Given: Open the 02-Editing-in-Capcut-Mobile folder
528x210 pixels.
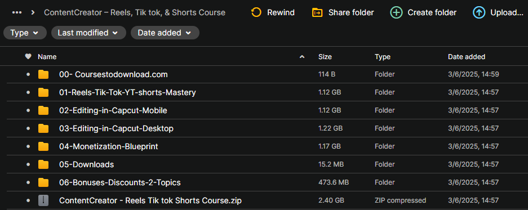Looking at the screenshot, I should click(113, 110).
